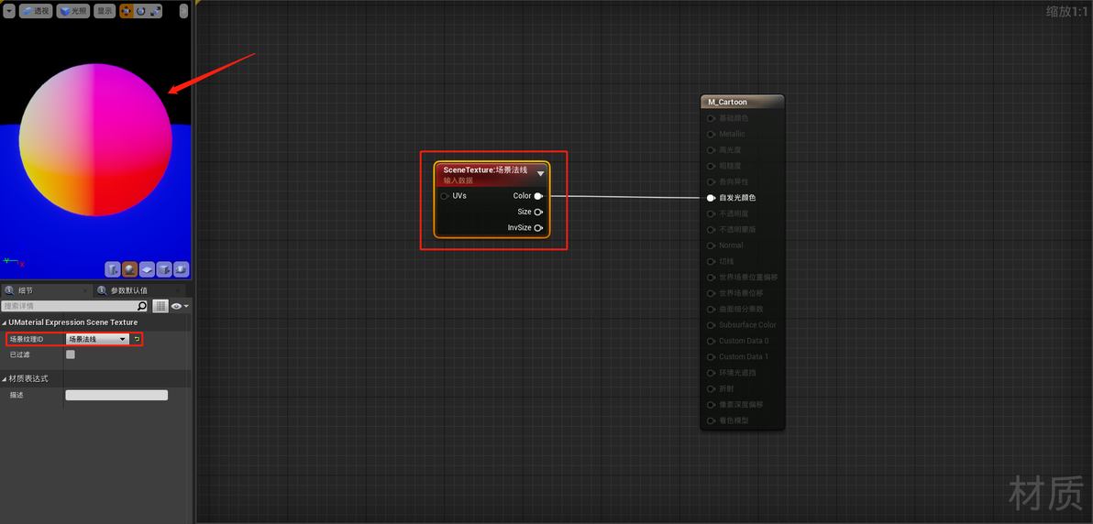Collapse the 材质表达式 section
This screenshot has width=1093, height=524.
pyautogui.click(x=5, y=378)
